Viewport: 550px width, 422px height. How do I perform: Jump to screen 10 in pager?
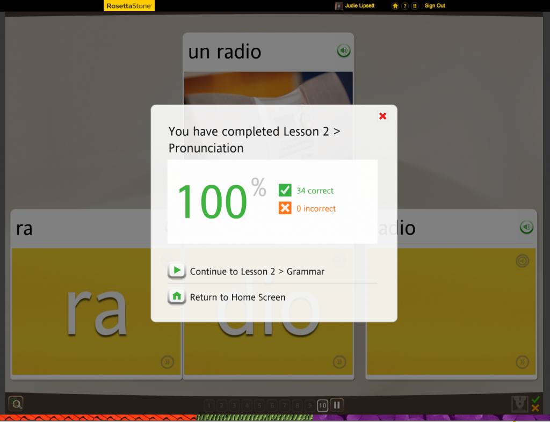coord(322,405)
